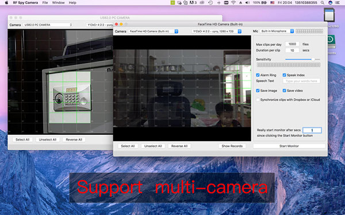
Task: Open the File menu
Action: 45,3
